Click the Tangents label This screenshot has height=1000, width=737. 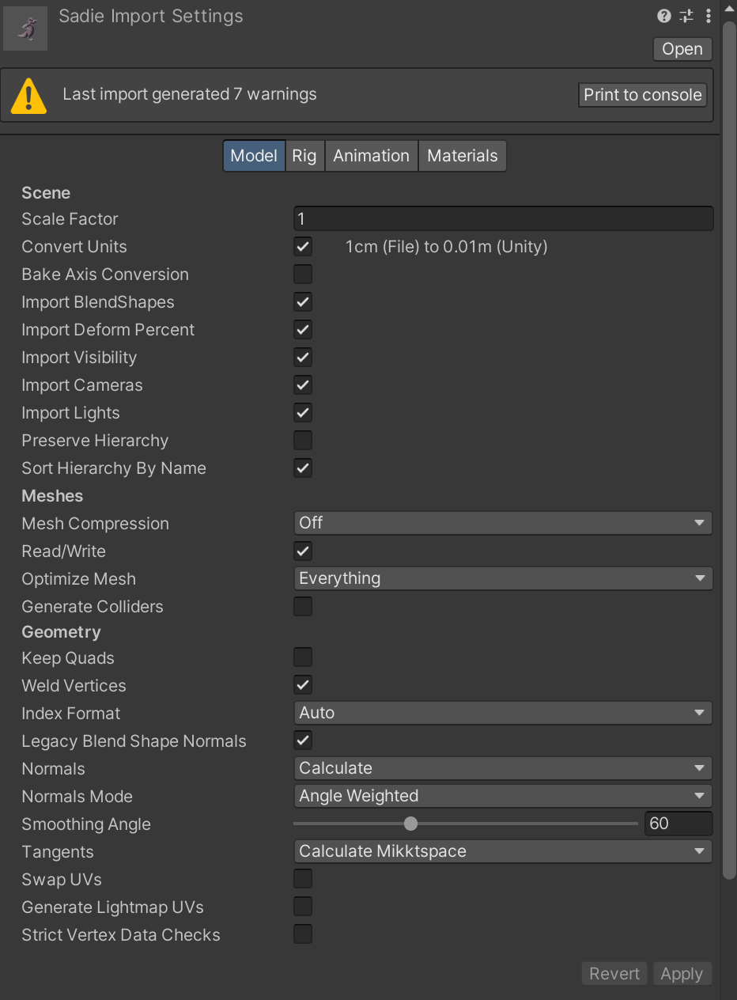point(58,852)
